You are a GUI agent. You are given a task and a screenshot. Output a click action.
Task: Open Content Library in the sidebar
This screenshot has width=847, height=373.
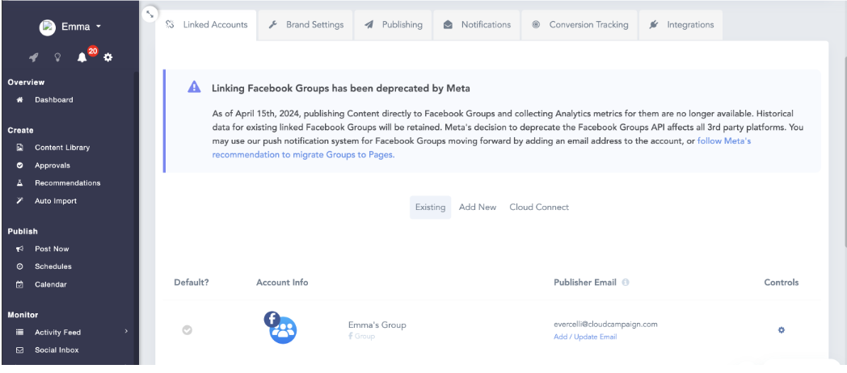pyautogui.click(x=61, y=148)
